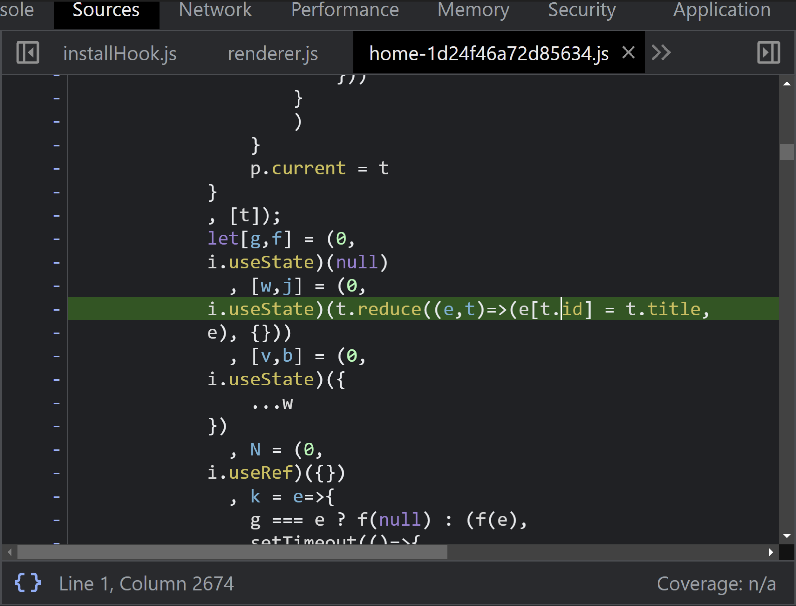Show more file tabs via chevron
Screen dimensions: 796x606
tap(661, 53)
